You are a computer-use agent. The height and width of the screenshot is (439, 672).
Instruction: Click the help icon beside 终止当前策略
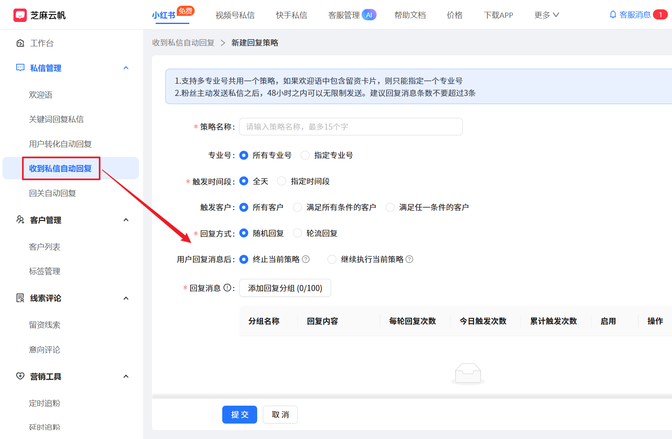tap(306, 259)
